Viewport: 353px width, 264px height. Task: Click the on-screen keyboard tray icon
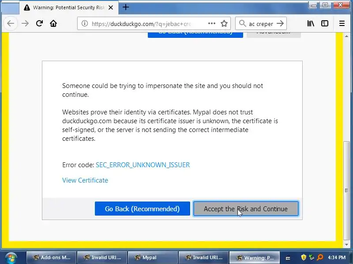click(288, 258)
